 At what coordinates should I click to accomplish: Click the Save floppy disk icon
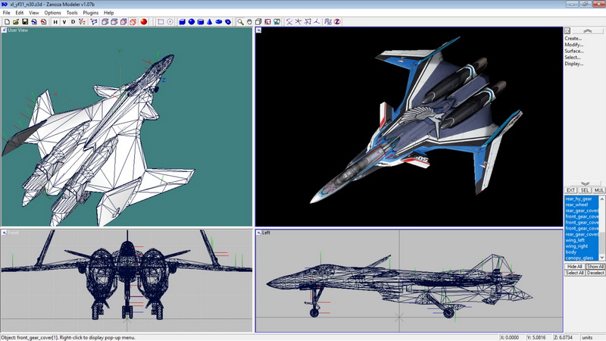coord(25,22)
